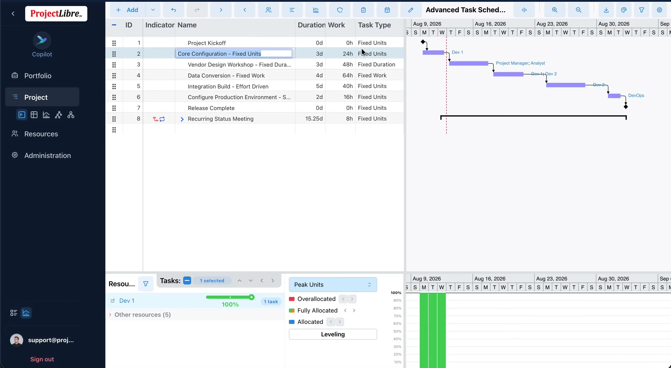The image size is (671, 368).
Task: Open the Dev 1 resource link
Action: (x=127, y=301)
